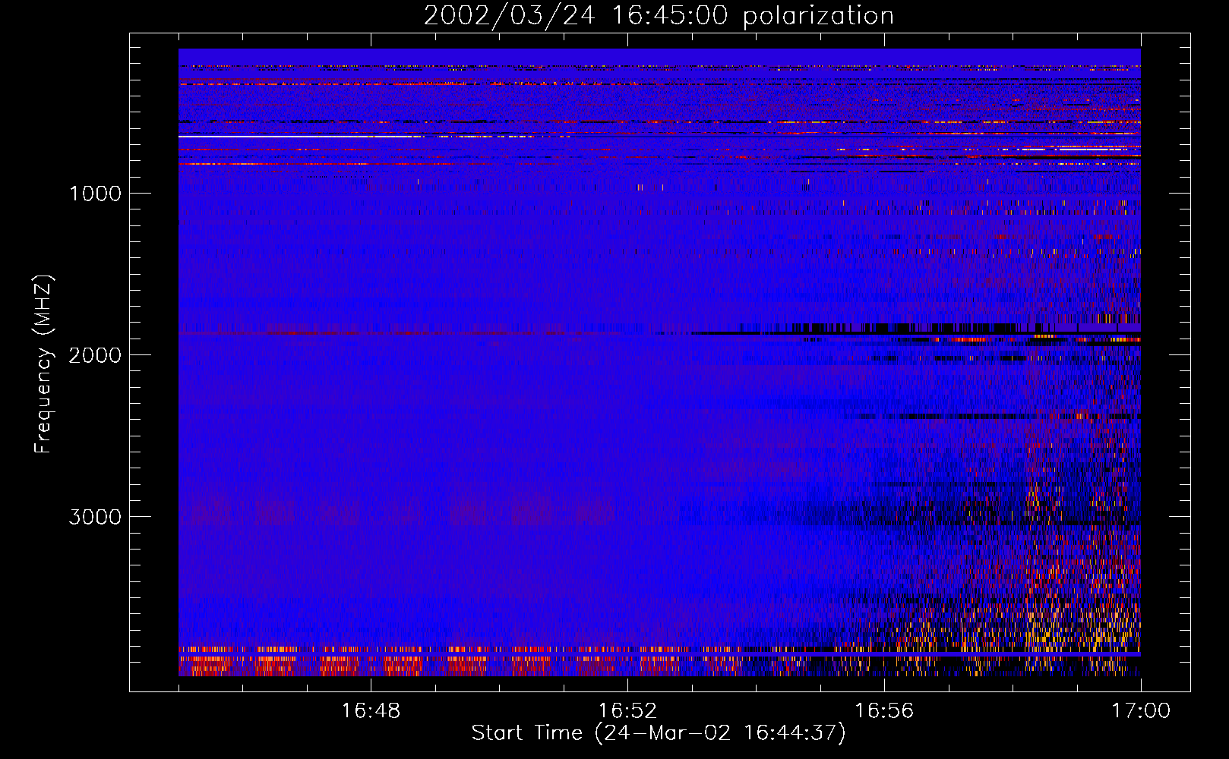Click the 16:52 time tick label
Screen dimensions: 1229x759
click(x=627, y=711)
